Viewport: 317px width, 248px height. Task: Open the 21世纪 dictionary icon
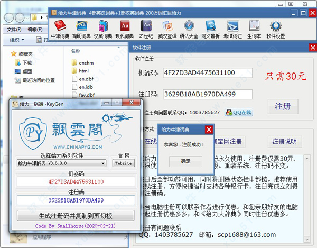coord(145,27)
